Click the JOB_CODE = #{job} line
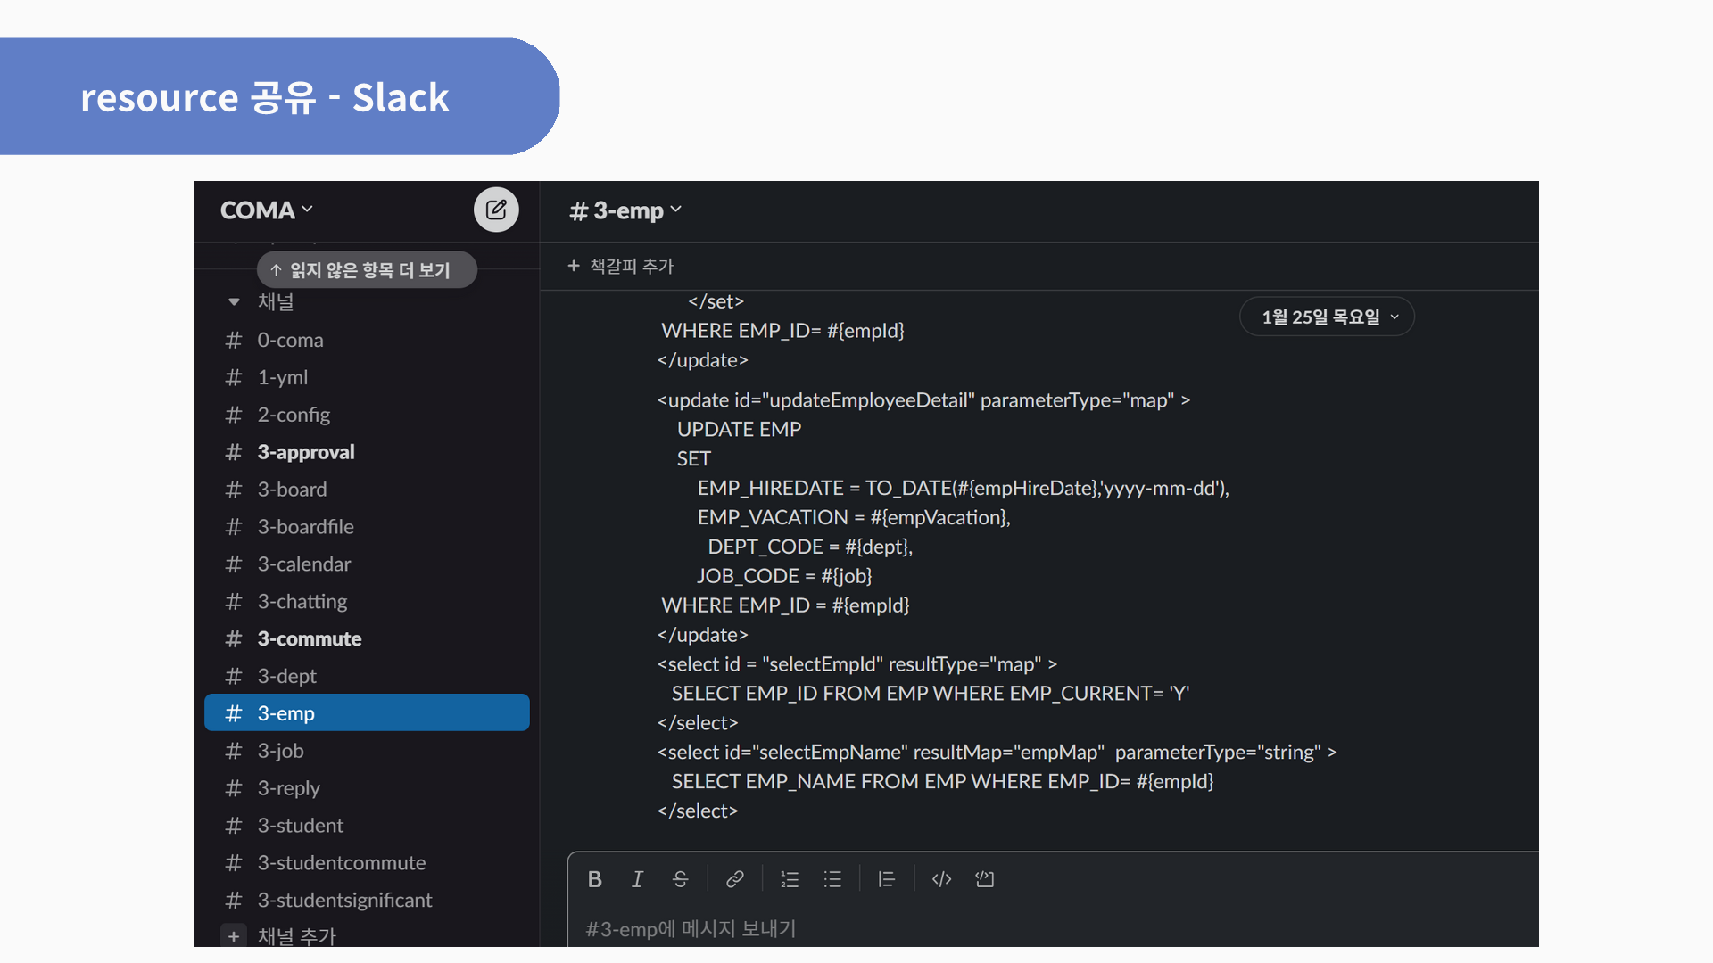 [784, 576]
